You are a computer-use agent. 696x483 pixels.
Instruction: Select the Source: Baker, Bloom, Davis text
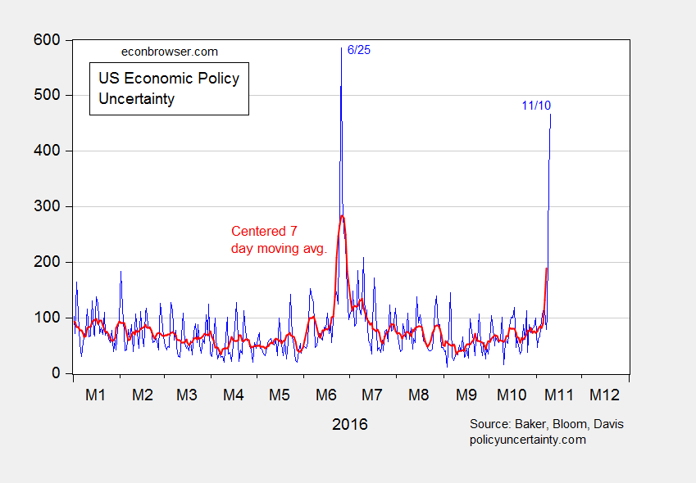coord(547,424)
